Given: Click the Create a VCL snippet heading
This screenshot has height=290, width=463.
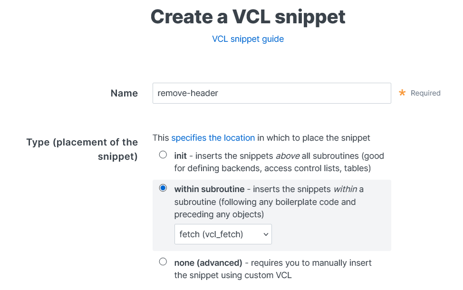Looking at the screenshot, I should tap(248, 17).
